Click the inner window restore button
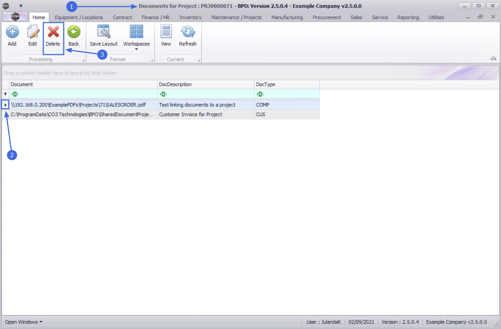Screen dimensions: 501x329 pyautogui.click(x=480, y=17)
